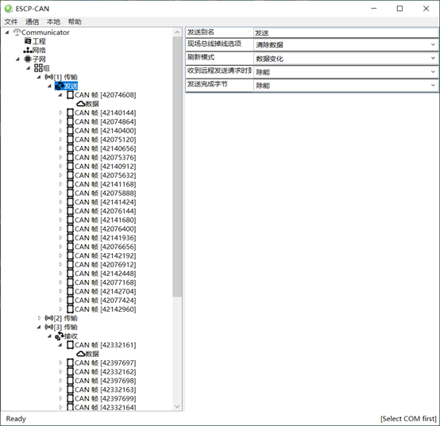Select 数据 cloud icon under frame 42074608

[81, 104]
